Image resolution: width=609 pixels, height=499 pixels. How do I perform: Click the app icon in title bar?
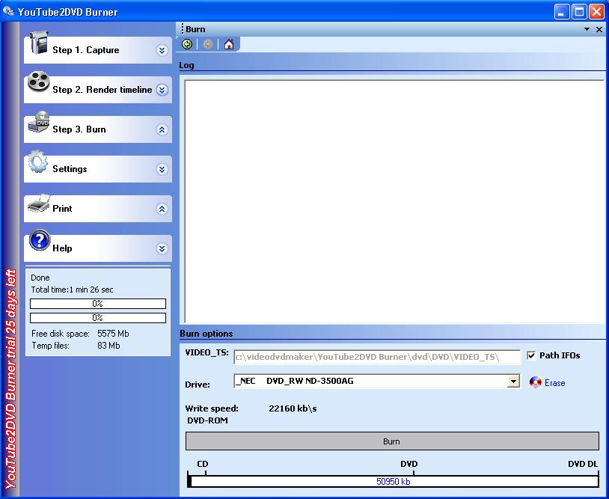pos(8,11)
